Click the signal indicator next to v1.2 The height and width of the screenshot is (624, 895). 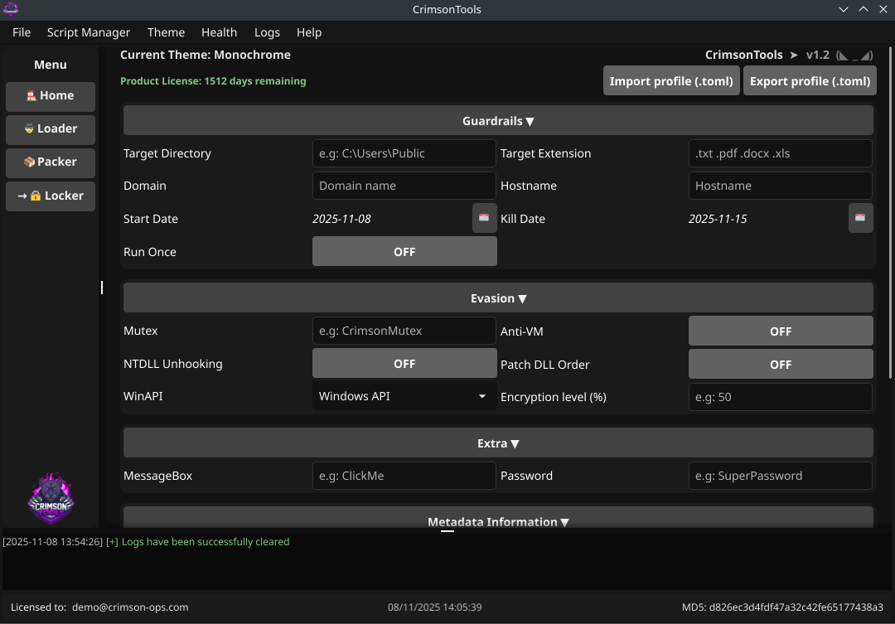pyautogui.click(x=854, y=55)
